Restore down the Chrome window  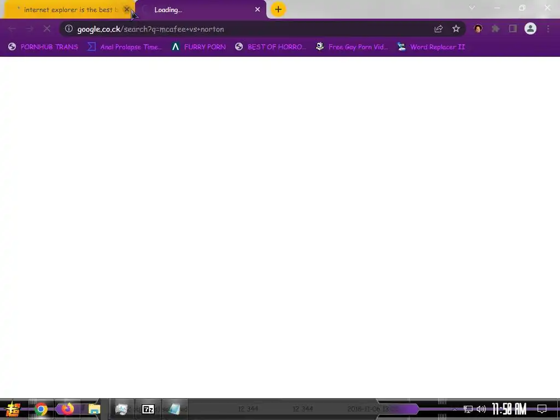[x=522, y=8]
